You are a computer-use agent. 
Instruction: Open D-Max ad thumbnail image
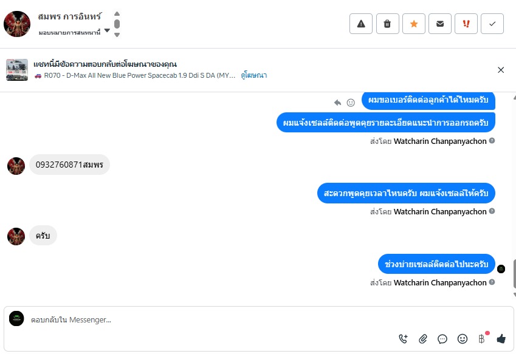click(17, 70)
